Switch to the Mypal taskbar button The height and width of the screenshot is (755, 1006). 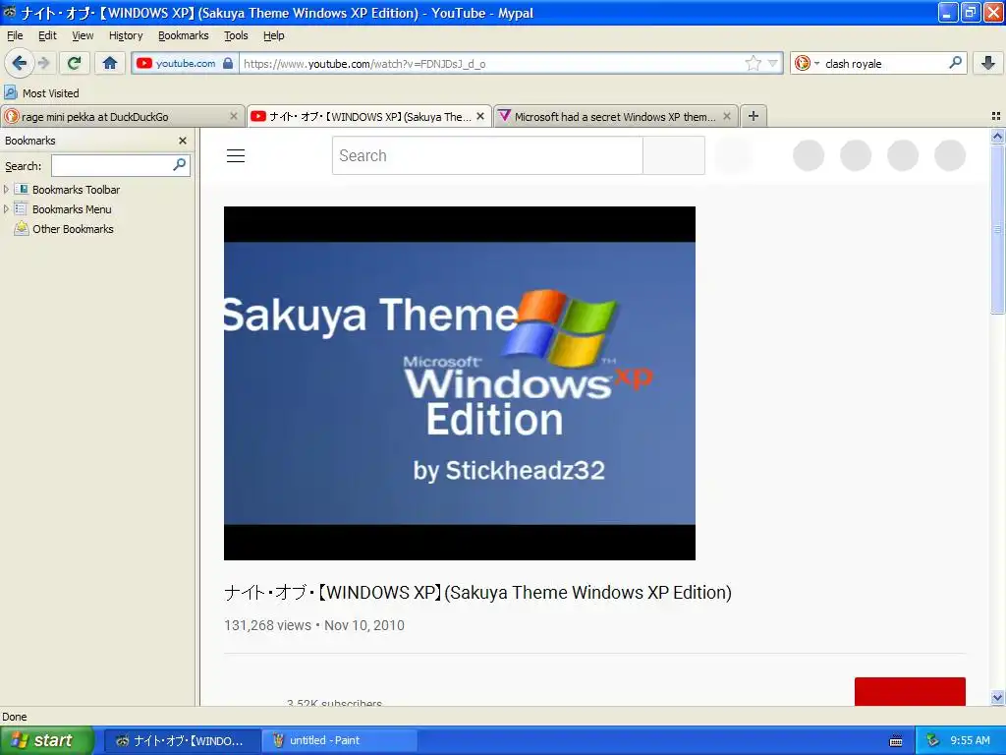click(x=182, y=740)
